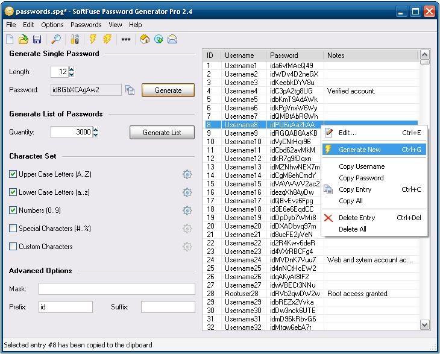Enable Special Characters (#..%)
Screen dimensions: 440x354
coord(13,229)
